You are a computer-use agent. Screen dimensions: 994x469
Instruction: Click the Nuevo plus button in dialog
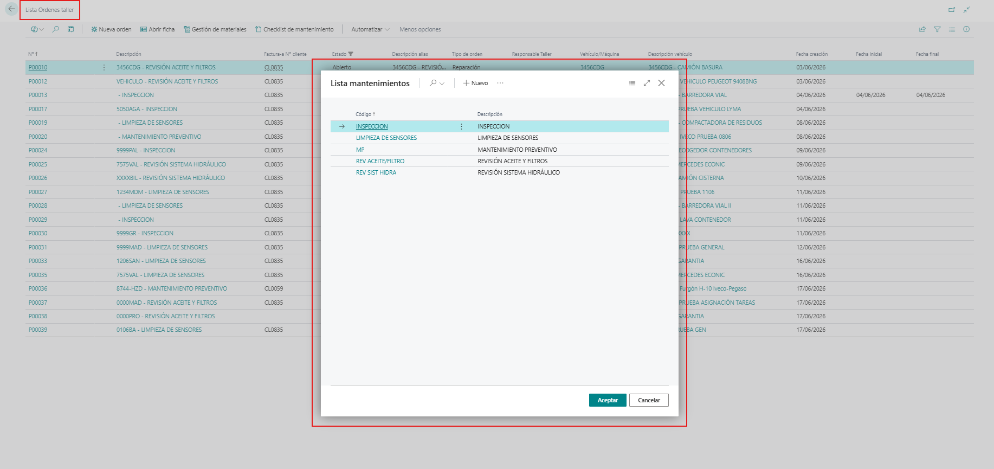(x=475, y=83)
